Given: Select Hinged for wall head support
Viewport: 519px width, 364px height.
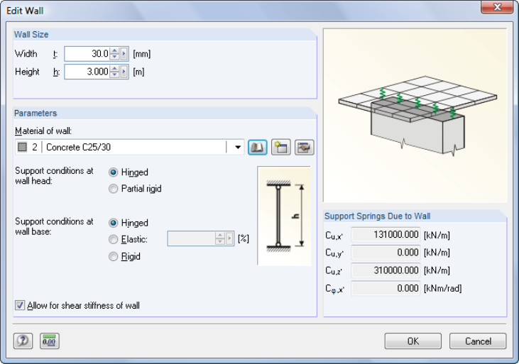Looking at the screenshot, I should point(114,172).
